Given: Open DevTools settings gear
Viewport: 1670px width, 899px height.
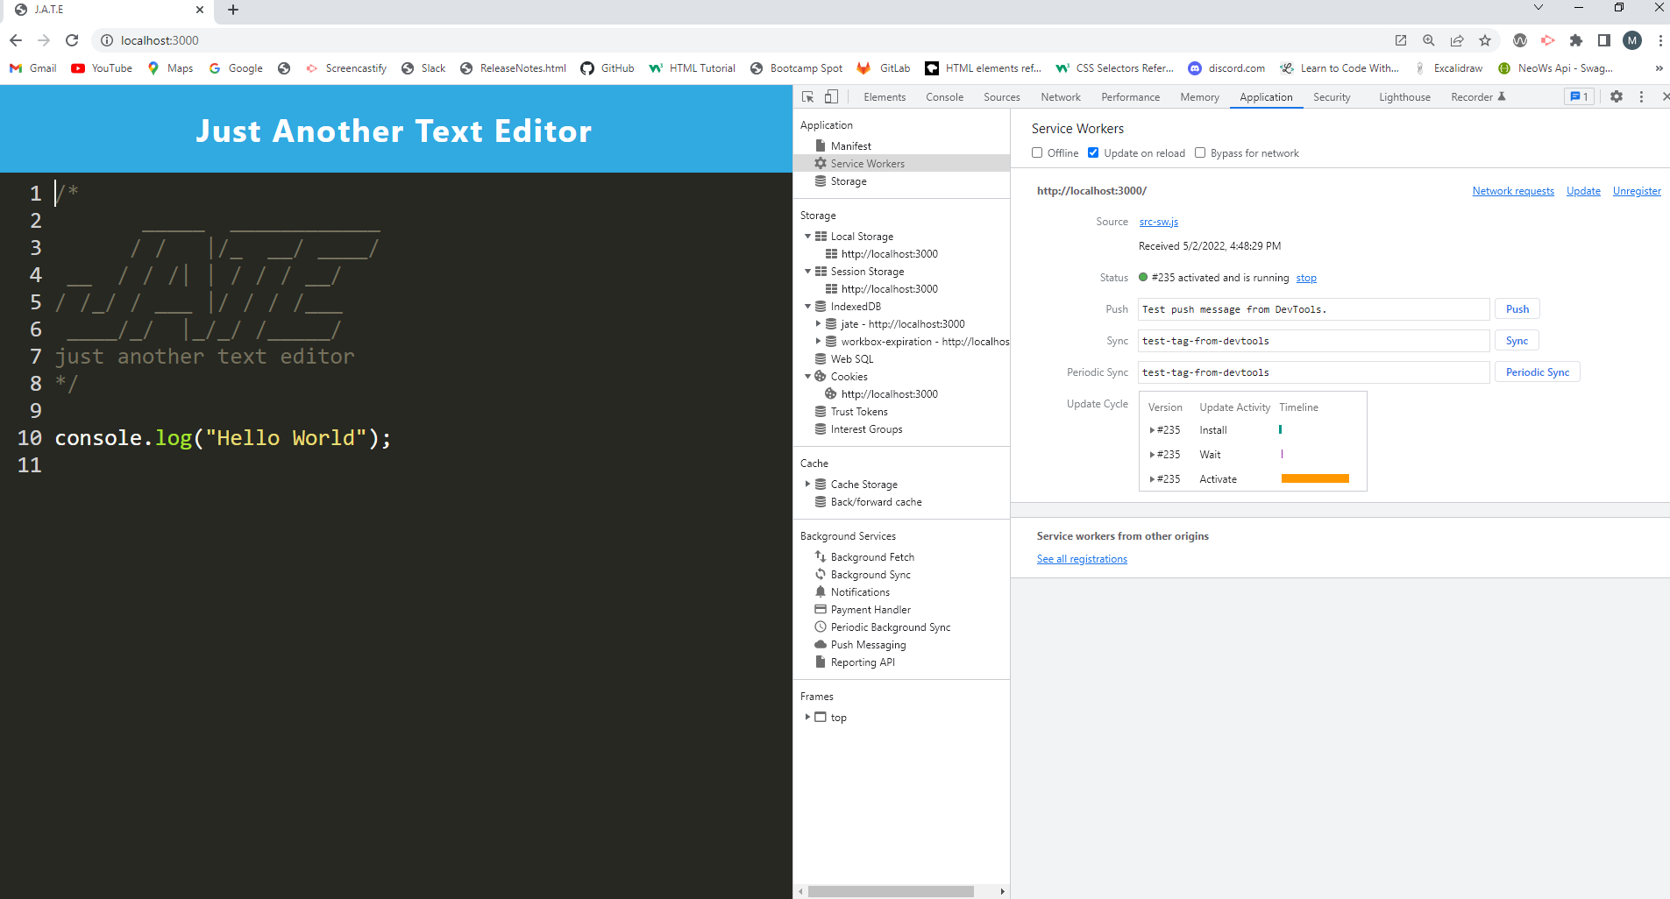Looking at the screenshot, I should (1616, 96).
